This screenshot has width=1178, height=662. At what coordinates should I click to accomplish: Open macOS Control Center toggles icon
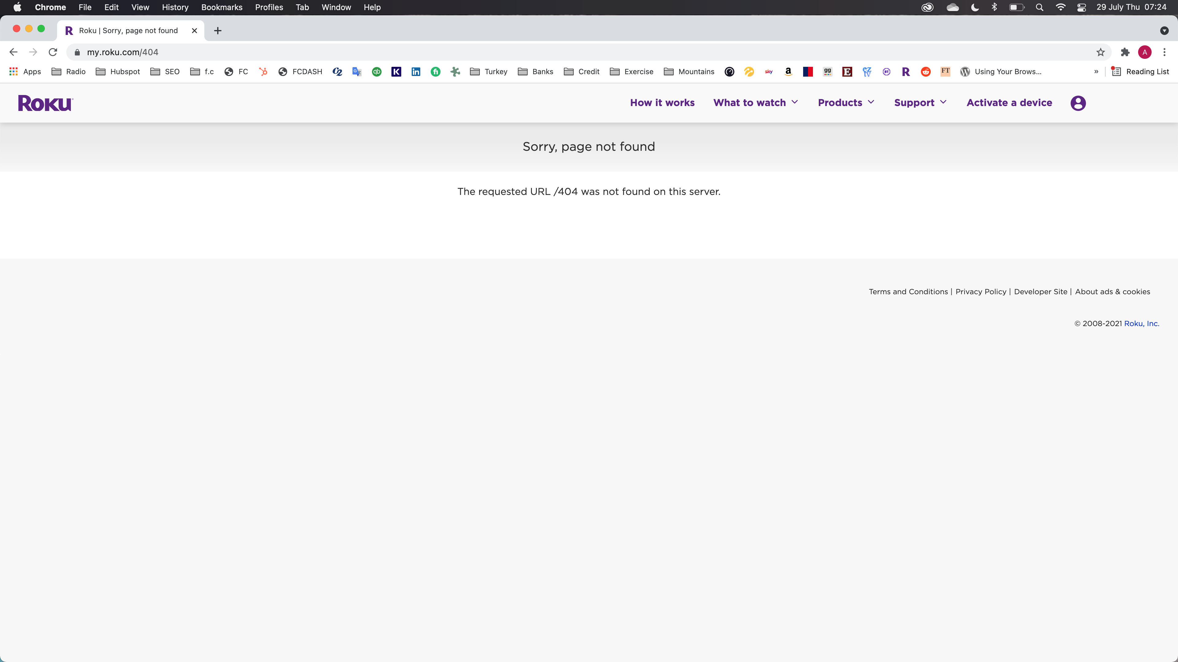tap(1081, 7)
